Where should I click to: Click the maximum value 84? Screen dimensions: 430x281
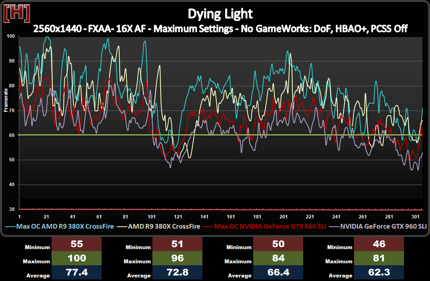coord(278,258)
